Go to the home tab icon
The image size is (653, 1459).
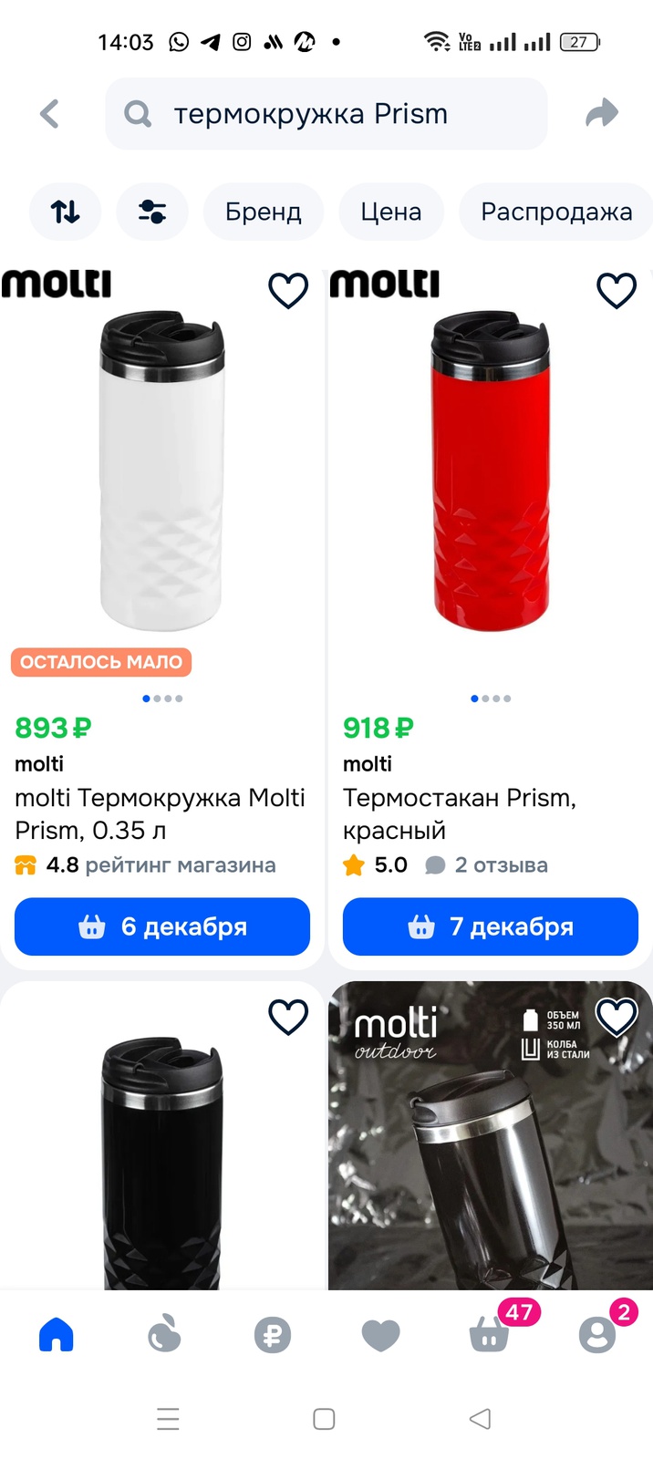(x=57, y=1335)
